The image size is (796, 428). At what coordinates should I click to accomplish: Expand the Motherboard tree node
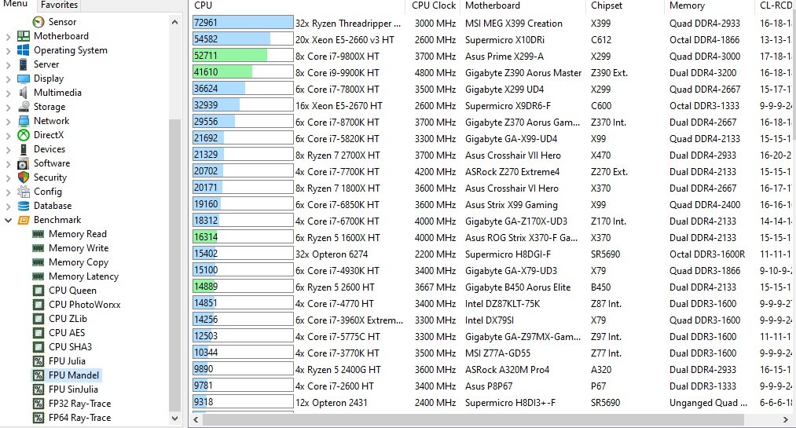click(8, 36)
